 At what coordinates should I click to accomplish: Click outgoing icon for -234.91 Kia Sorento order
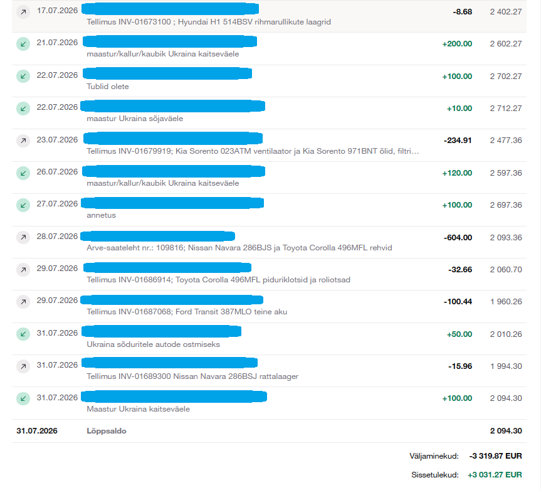click(x=23, y=141)
